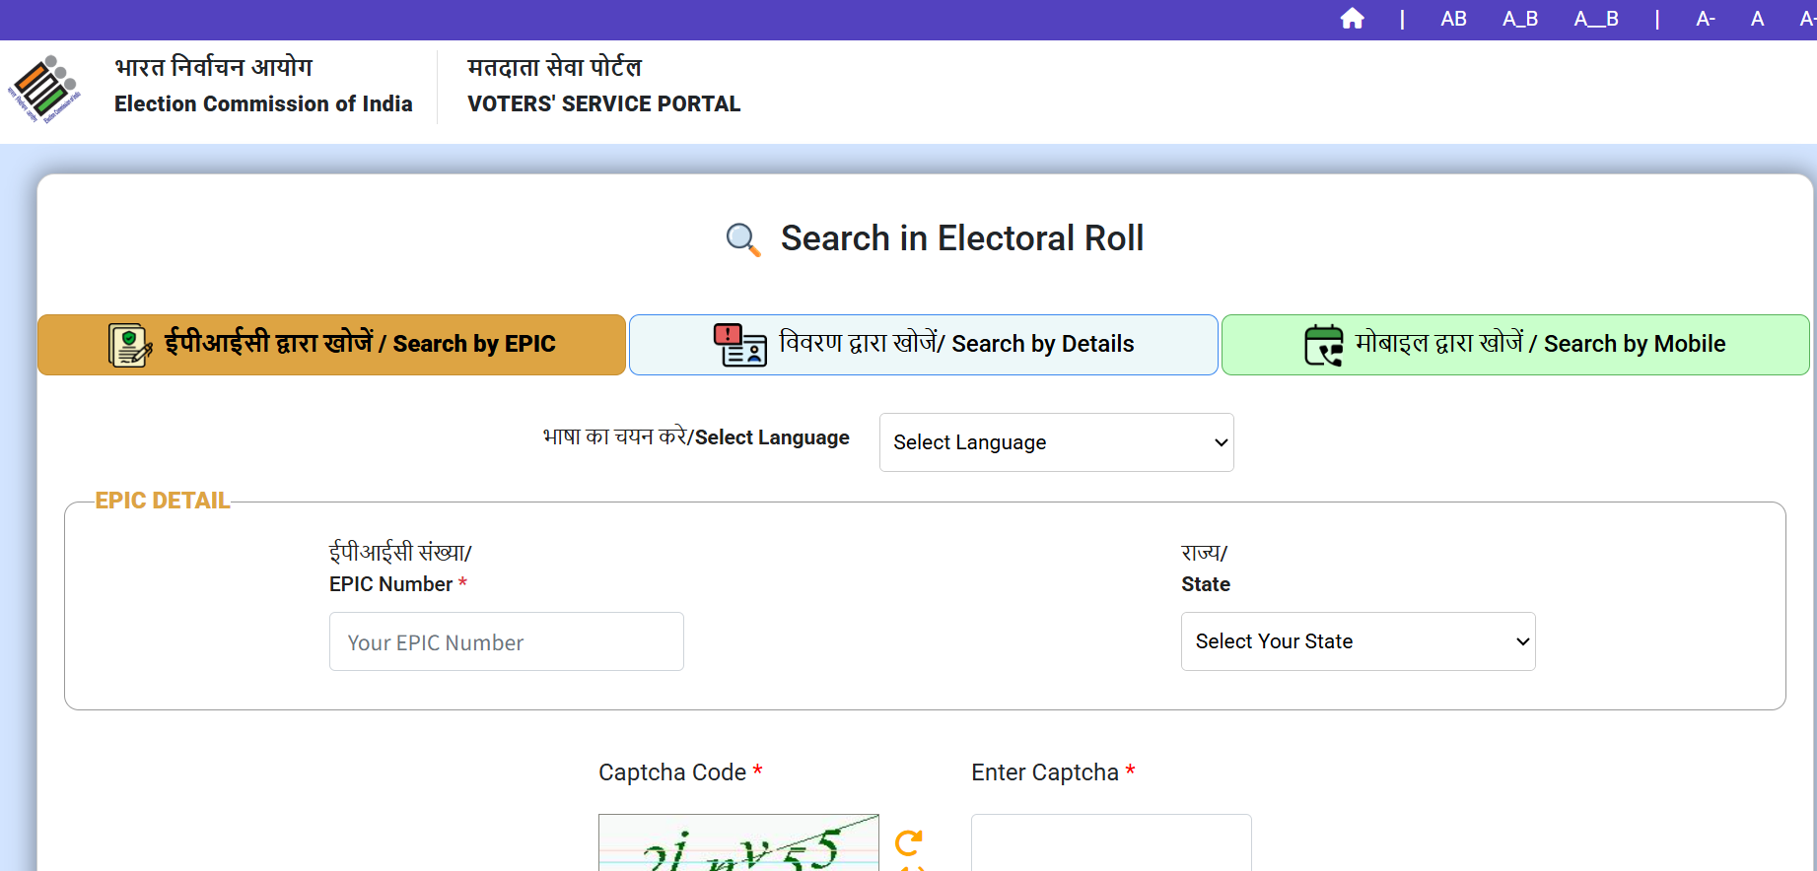
Task: Refresh the captcha using the orange reload icon
Action: pyautogui.click(x=908, y=842)
